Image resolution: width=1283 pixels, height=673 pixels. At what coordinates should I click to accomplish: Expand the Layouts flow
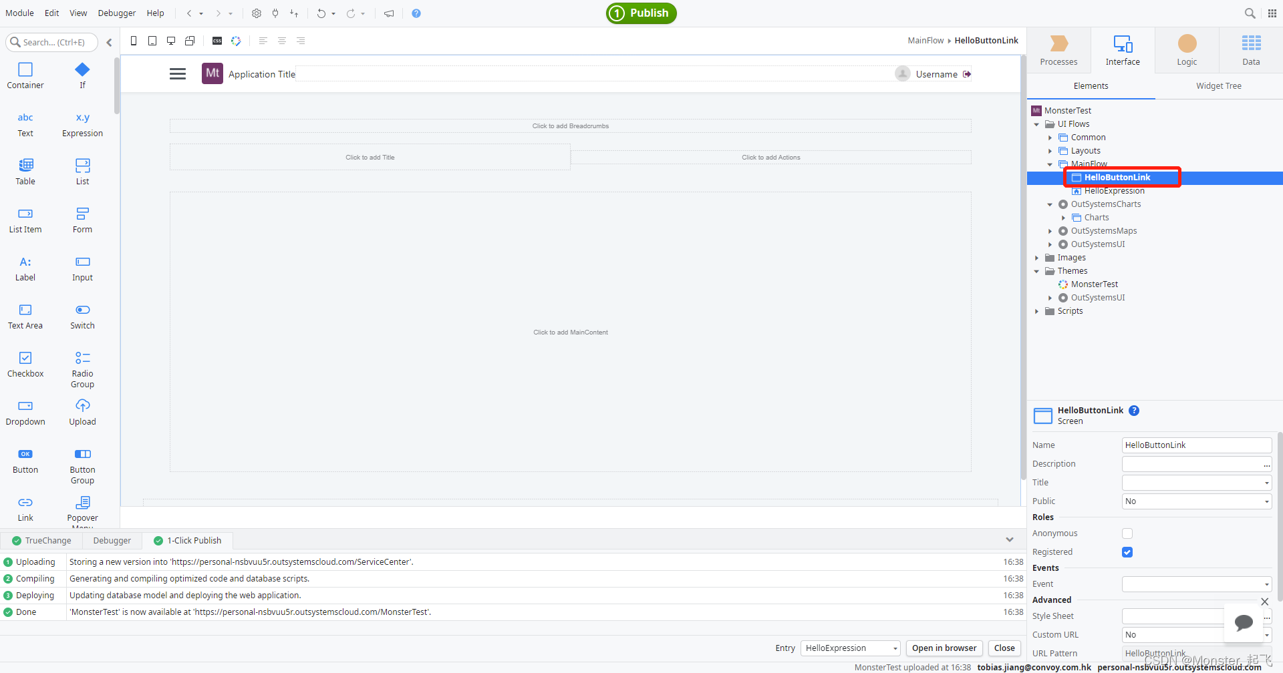click(x=1050, y=151)
